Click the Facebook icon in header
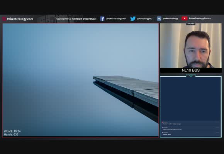Image resolution: width=224 pixels, height=154 pixels. click(102, 18)
